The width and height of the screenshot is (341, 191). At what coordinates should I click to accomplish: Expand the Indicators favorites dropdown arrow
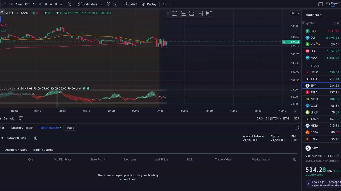(102, 4)
